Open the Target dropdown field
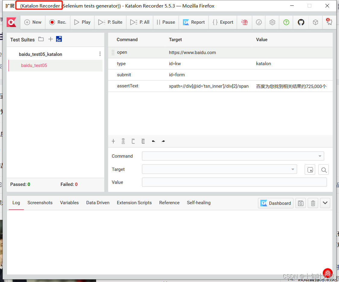The image size is (339, 282). [219, 169]
